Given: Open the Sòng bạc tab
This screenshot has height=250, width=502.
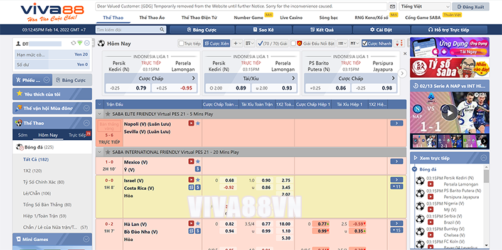Looking at the screenshot, I should tap(328, 18).
